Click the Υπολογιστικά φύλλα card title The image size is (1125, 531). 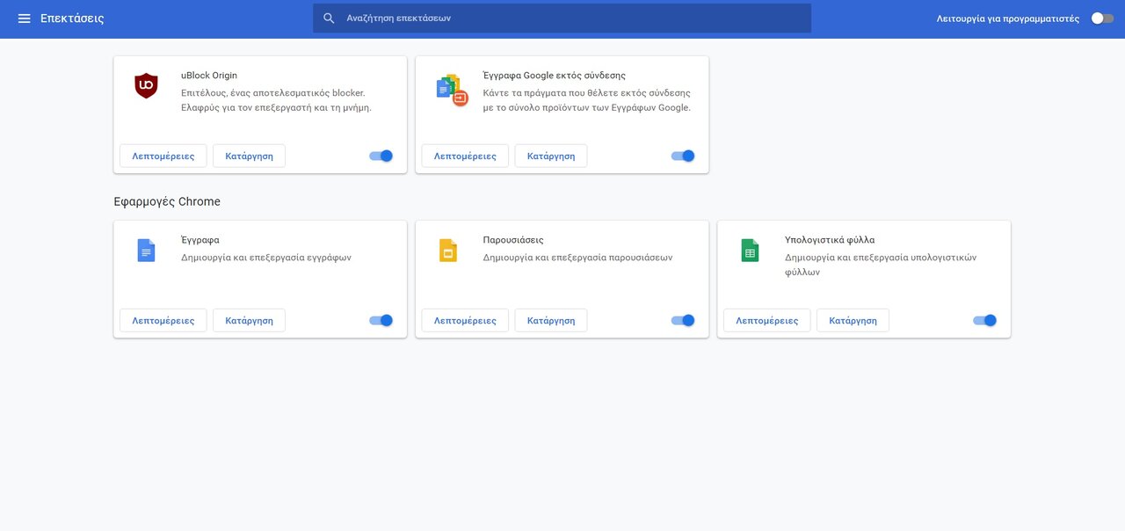(x=830, y=240)
